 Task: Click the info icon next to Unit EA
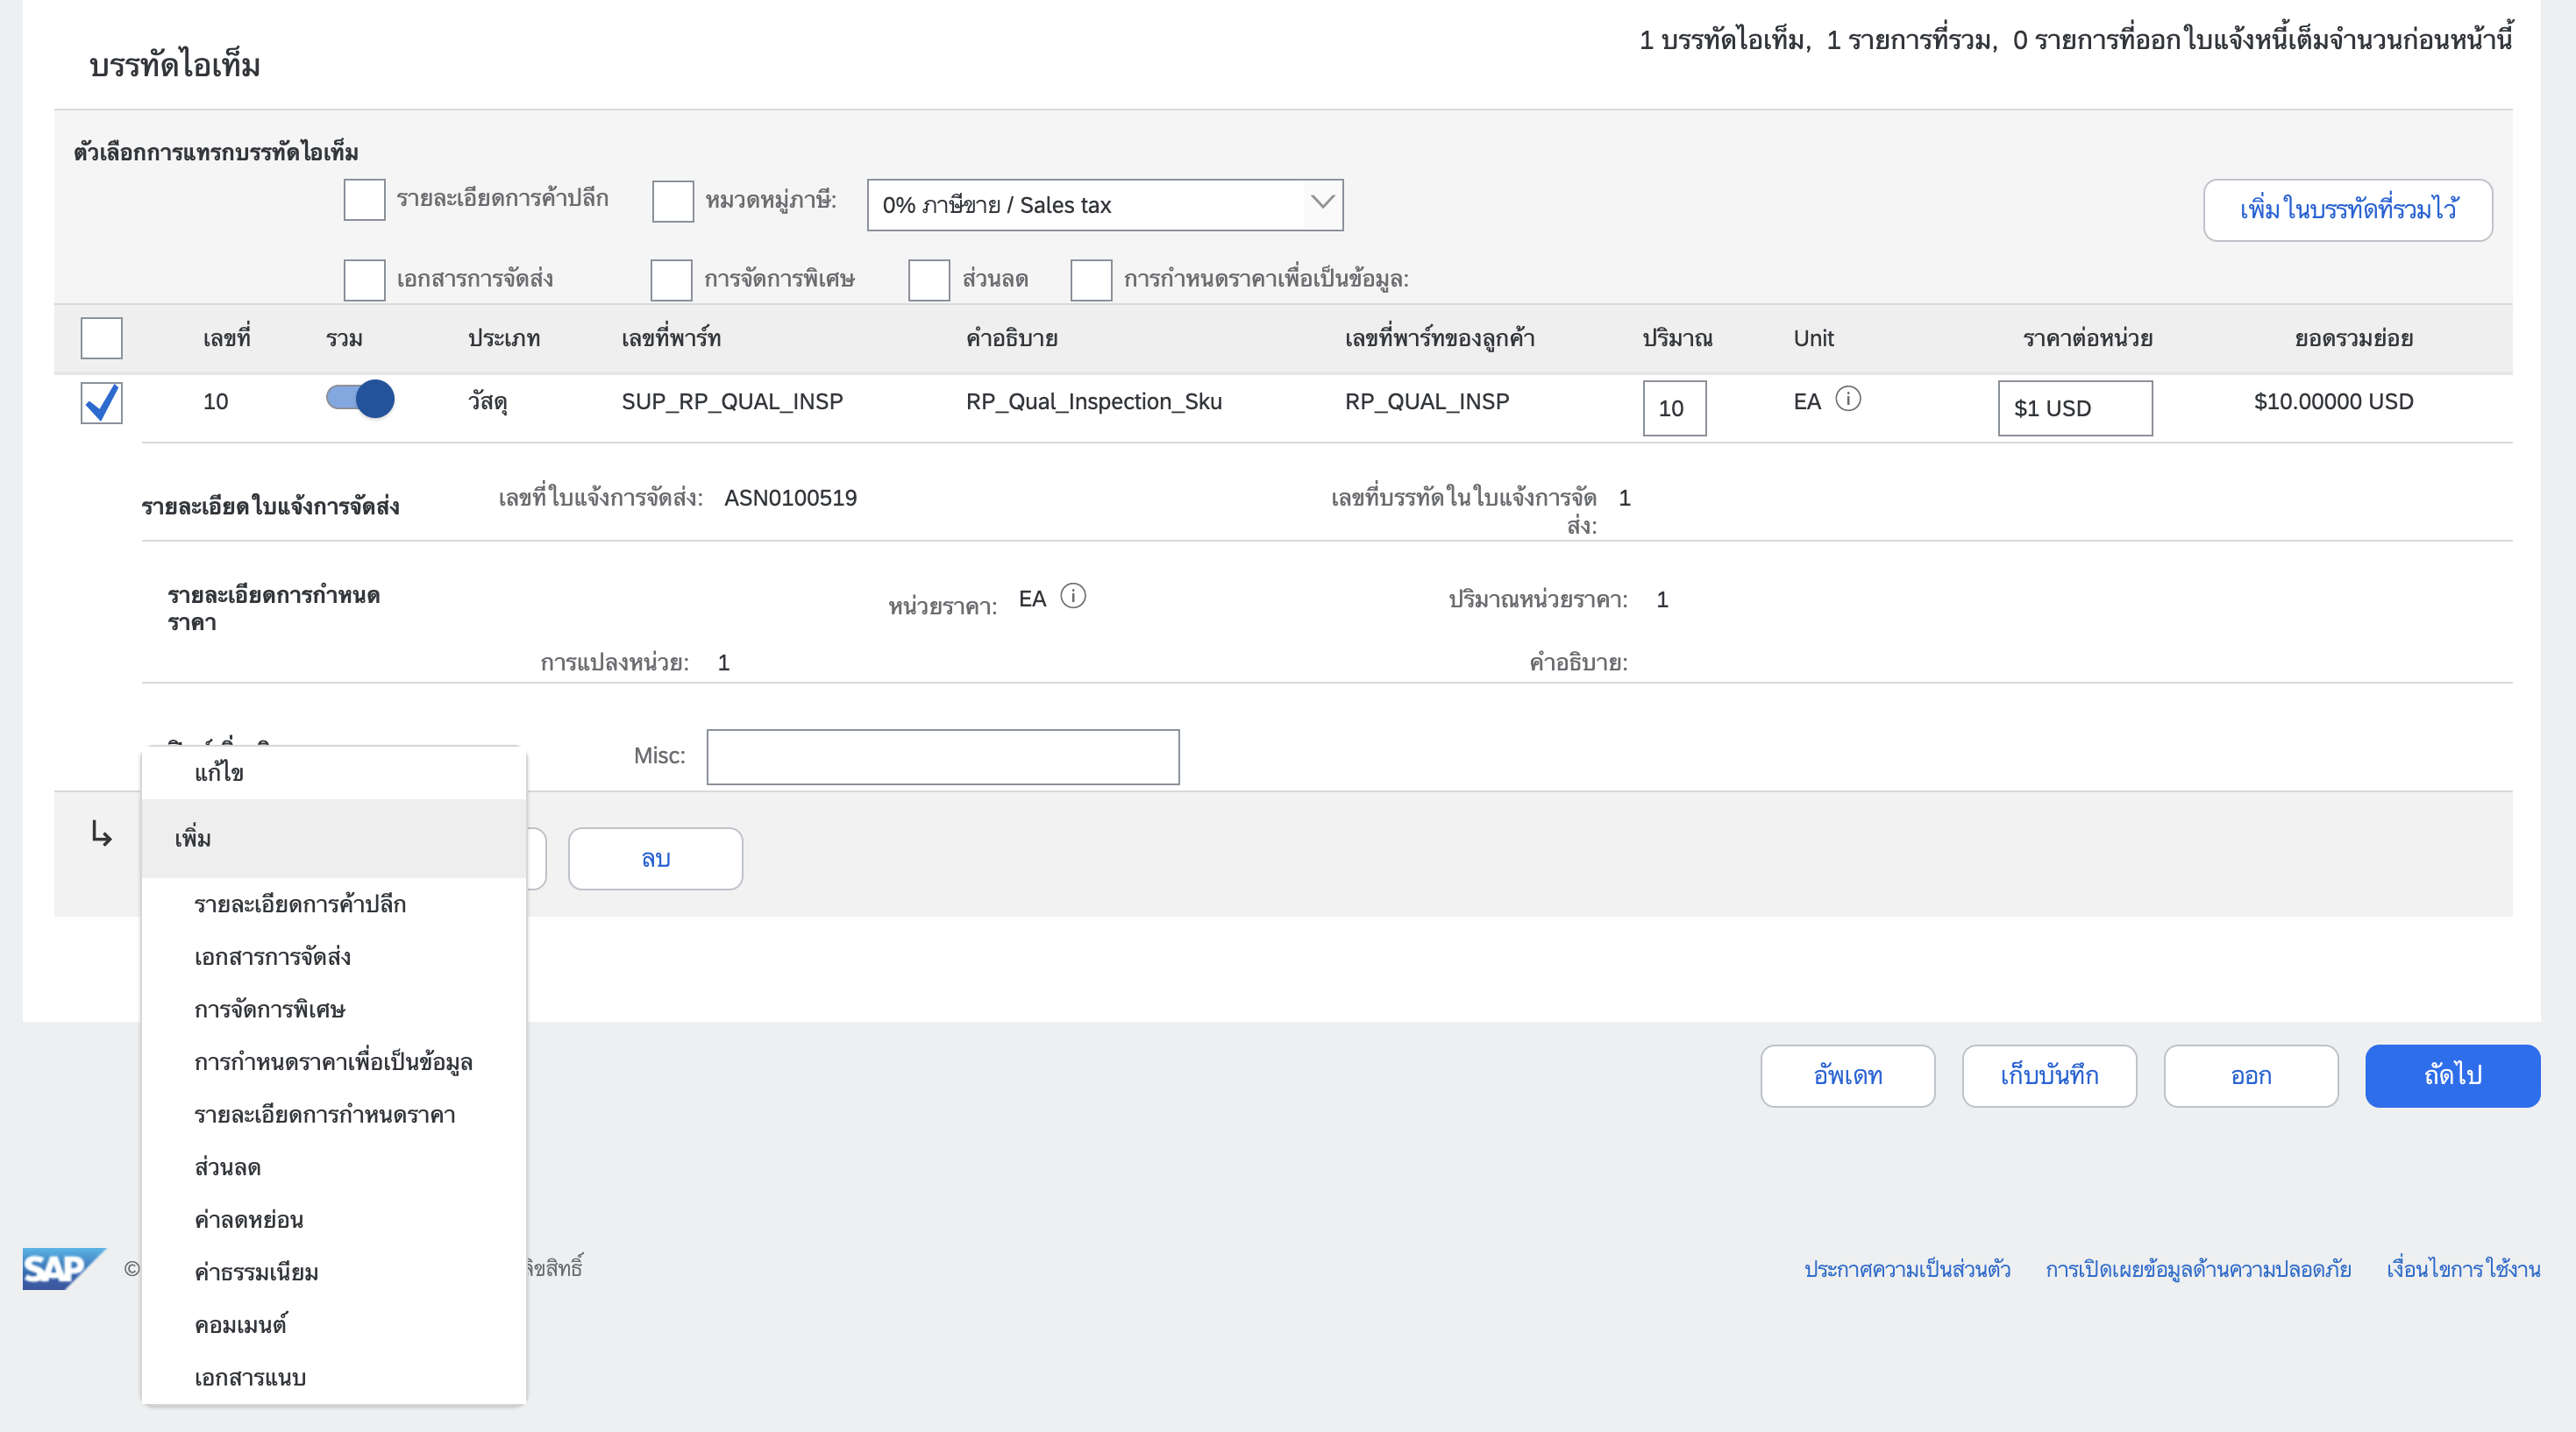pyautogui.click(x=1848, y=400)
